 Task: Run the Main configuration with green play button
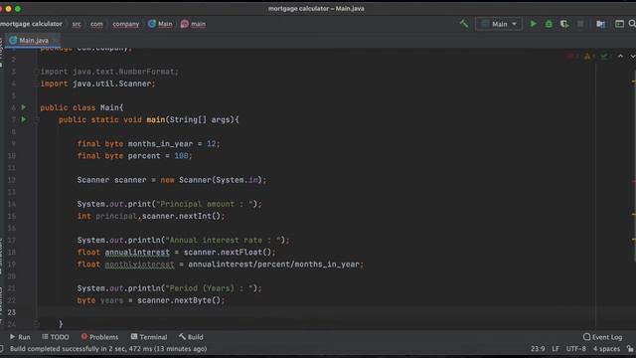point(533,24)
